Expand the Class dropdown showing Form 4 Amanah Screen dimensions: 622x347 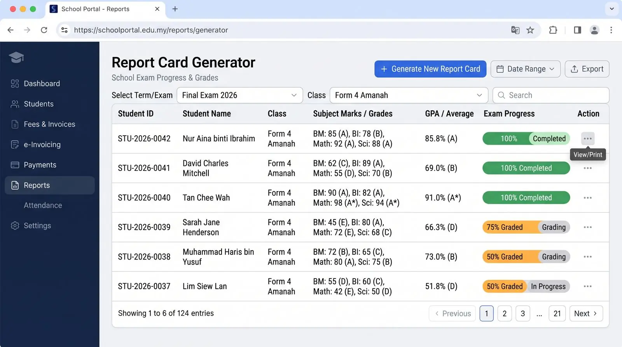click(x=409, y=95)
